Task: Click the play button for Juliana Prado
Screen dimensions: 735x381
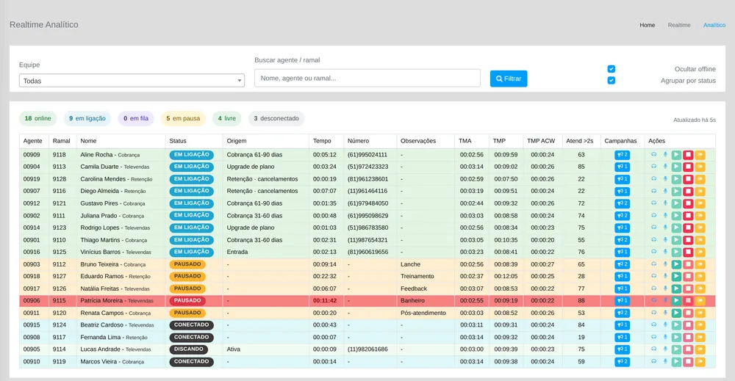Action: coord(676,216)
